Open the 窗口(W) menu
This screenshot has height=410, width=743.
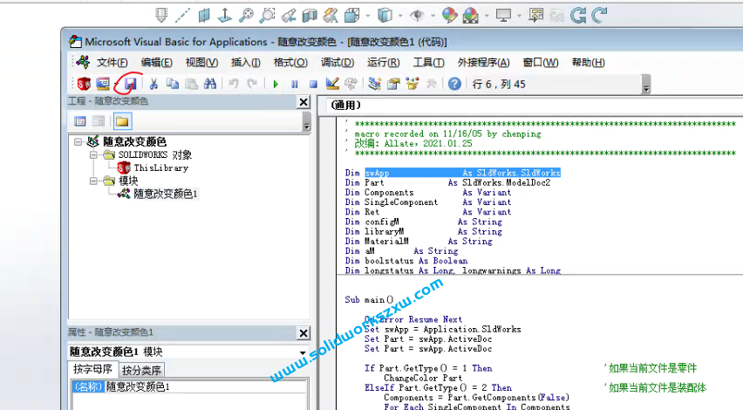540,63
